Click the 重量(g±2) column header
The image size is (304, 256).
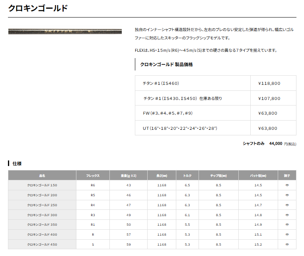click(129, 176)
